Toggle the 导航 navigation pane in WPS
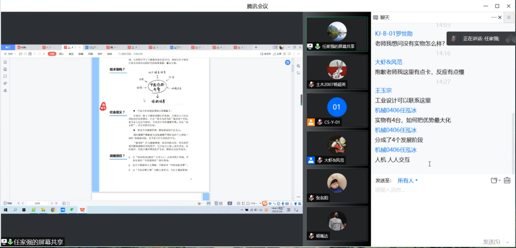The image size is (516, 248). point(8,203)
